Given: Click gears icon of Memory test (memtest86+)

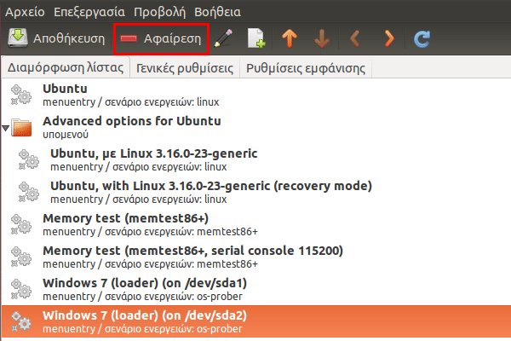Looking at the screenshot, I should [x=21, y=224].
